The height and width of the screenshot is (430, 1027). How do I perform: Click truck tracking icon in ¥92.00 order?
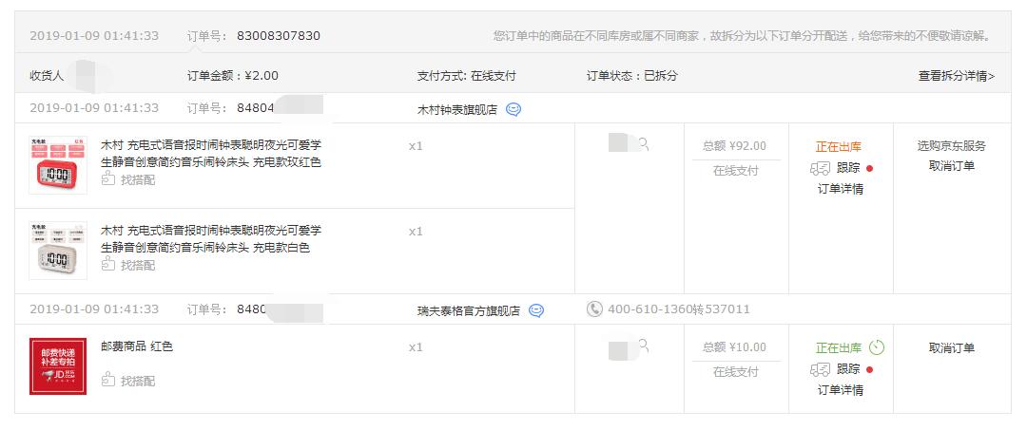[820, 169]
